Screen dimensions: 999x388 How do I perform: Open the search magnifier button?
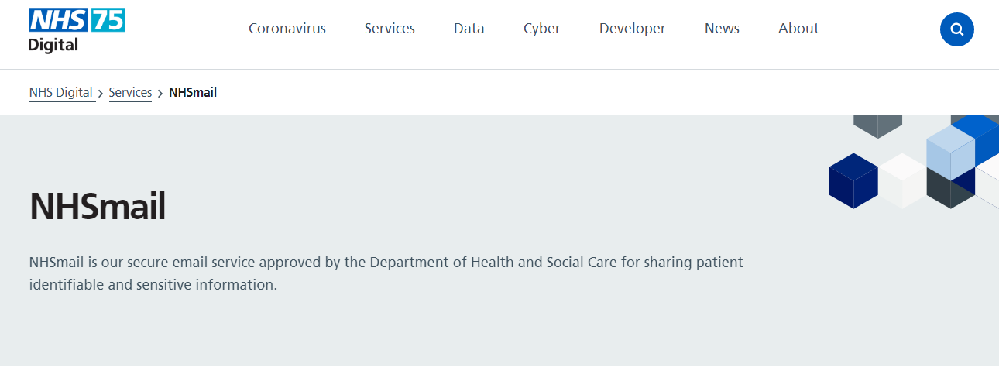pyautogui.click(x=956, y=29)
